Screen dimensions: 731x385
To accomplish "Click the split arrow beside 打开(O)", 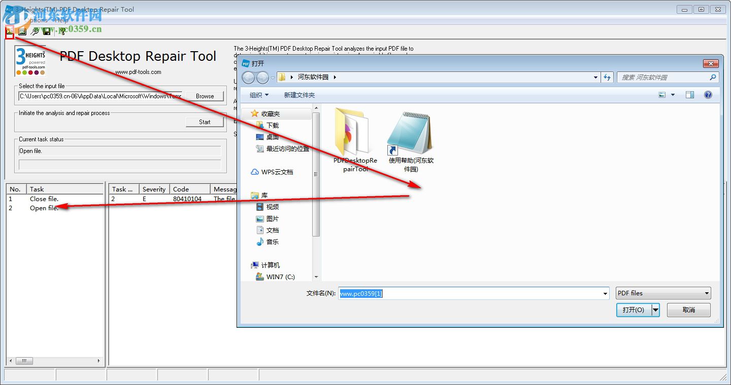I will (655, 310).
